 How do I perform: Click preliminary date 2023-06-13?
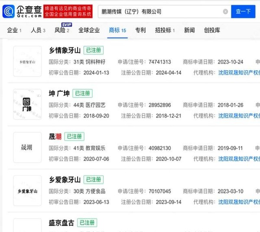[x=96, y=202]
